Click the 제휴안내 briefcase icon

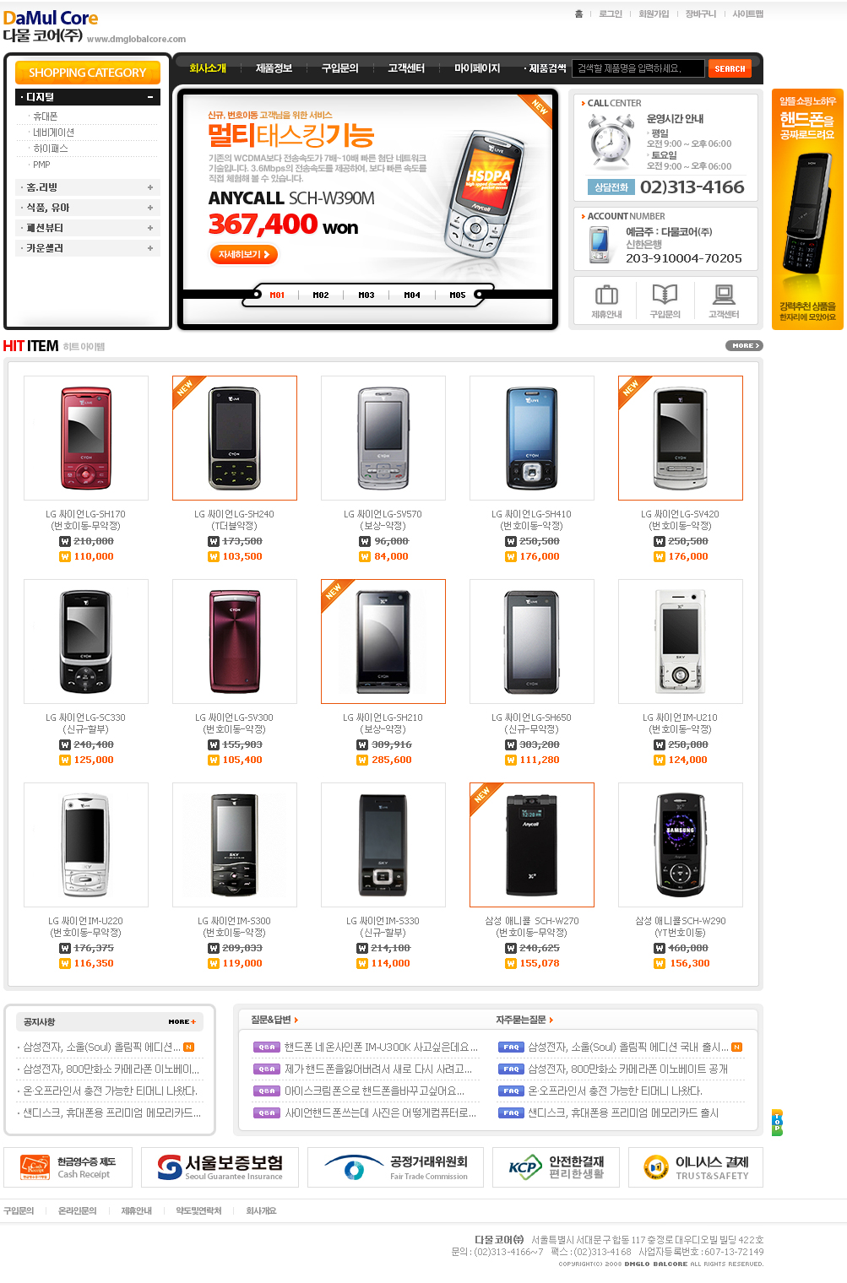click(x=606, y=295)
